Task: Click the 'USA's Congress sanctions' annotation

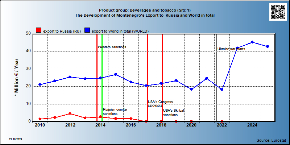Action: [x=160, y=104]
